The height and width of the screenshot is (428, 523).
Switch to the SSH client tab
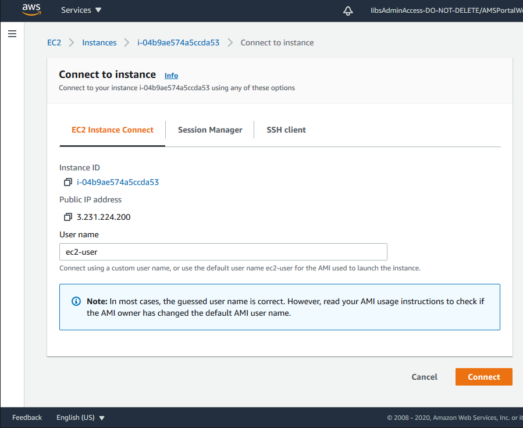[286, 130]
